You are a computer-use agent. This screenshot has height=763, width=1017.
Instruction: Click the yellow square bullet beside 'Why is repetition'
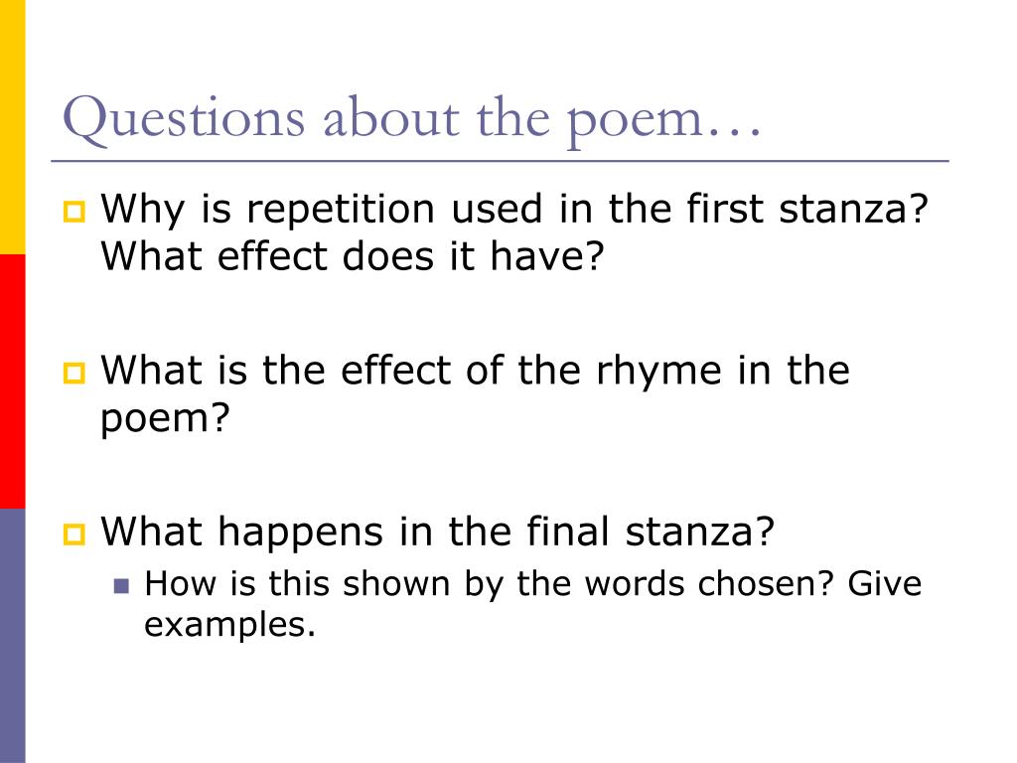[x=73, y=212]
